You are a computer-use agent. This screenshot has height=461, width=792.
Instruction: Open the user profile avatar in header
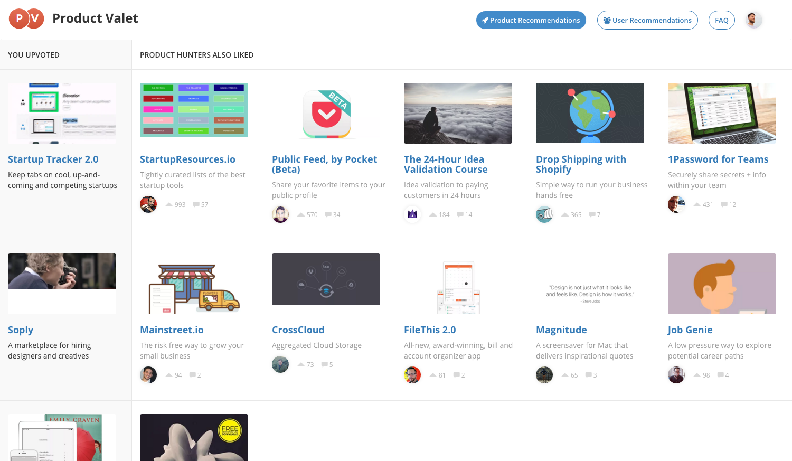click(x=753, y=20)
